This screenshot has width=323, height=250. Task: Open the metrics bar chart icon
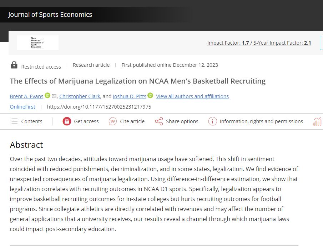point(317,121)
